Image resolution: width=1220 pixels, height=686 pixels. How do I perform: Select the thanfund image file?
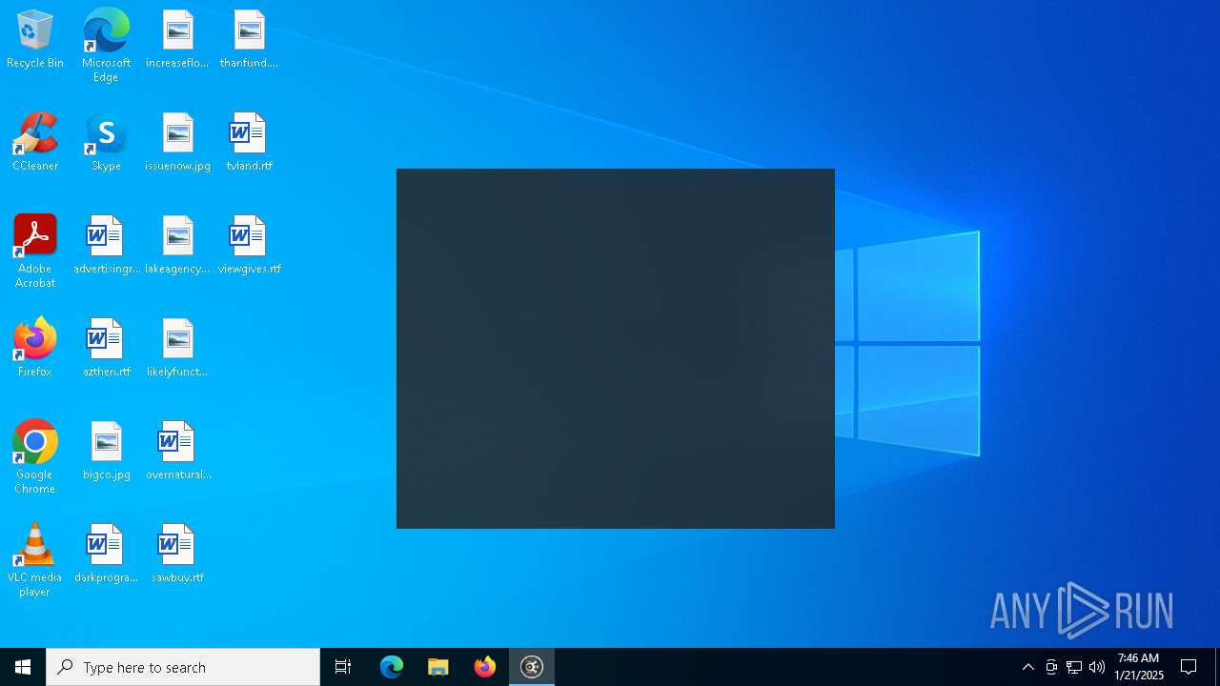pyautogui.click(x=249, y=40)
